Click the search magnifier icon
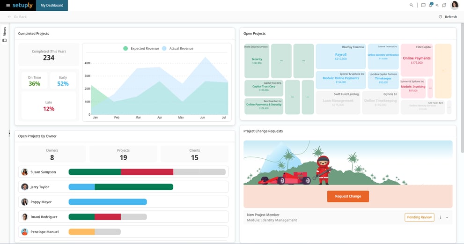The image size is (464, 244). tap(412, 5)
